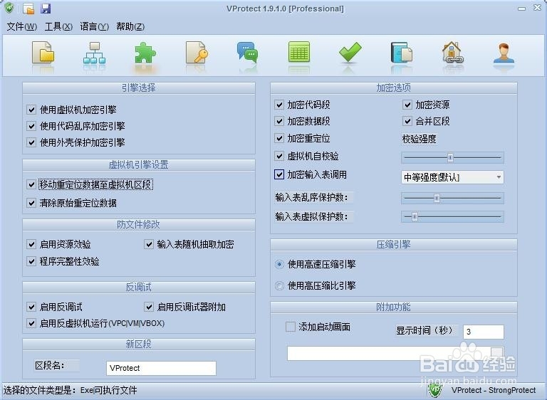Click the splash image path text field

389,353
